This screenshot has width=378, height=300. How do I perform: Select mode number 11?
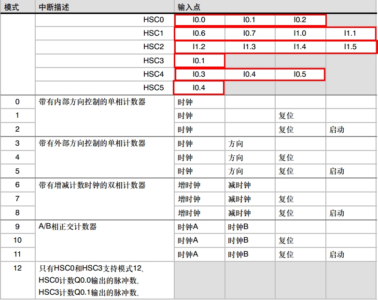(17, 254)
